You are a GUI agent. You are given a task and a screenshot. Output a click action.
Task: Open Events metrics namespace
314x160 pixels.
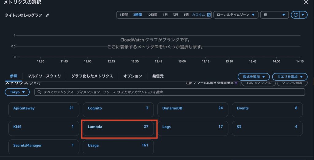267,110
